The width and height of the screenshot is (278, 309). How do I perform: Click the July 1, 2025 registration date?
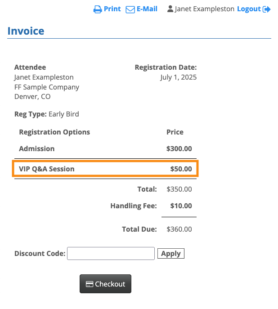(178, 77)
